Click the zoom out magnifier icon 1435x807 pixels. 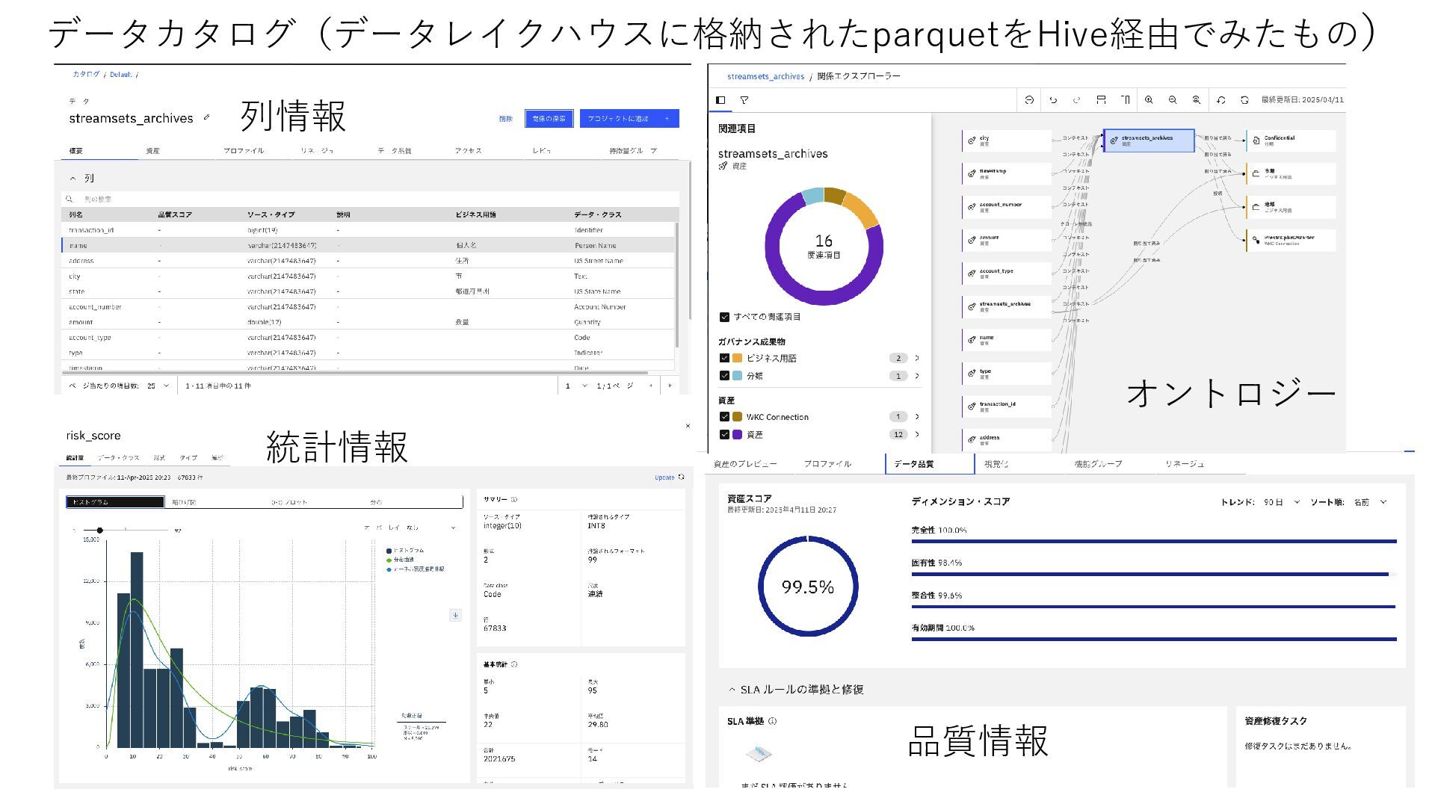tap(1173, 100)
